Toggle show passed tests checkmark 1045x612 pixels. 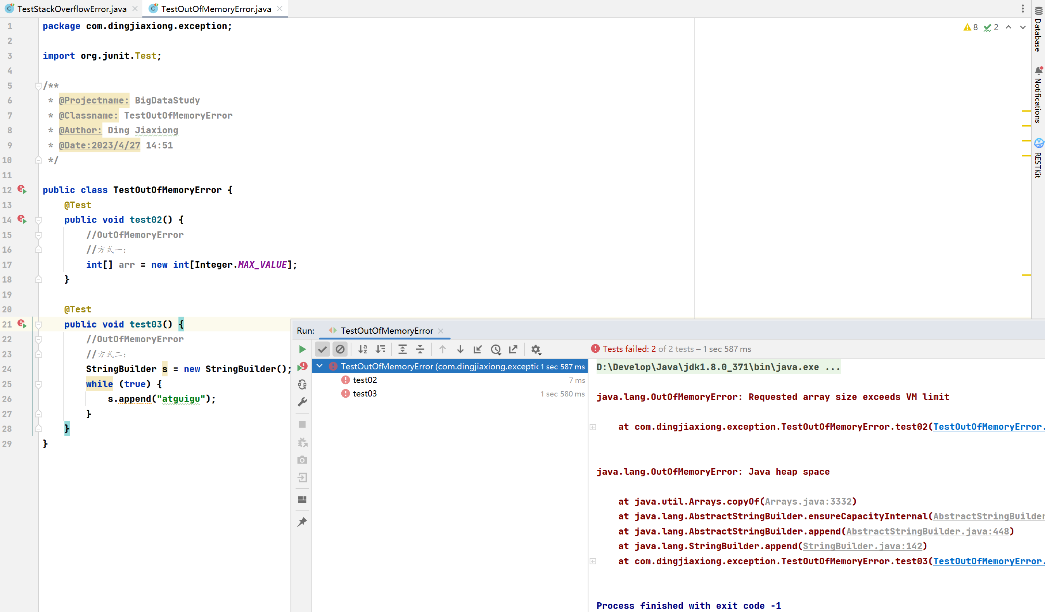pyautogui.click(x=322, y=349)
